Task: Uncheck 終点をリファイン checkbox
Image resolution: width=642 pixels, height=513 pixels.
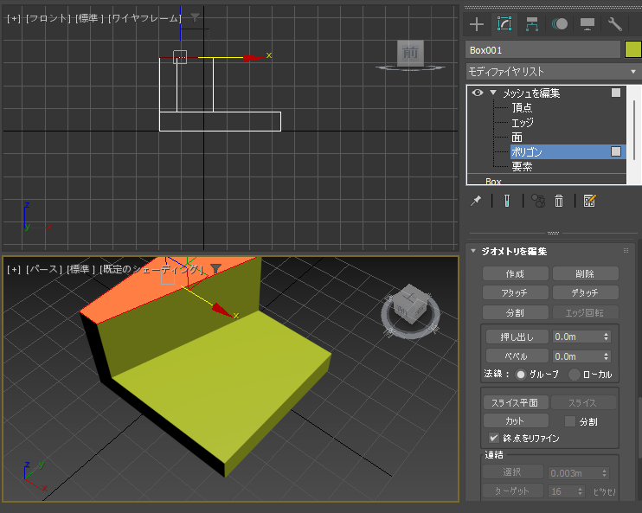Action: tap(494, 438)
